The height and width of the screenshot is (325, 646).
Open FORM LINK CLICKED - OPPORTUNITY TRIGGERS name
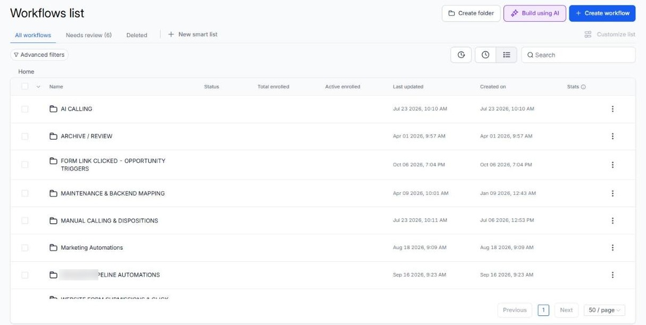(x=113, y=165)
